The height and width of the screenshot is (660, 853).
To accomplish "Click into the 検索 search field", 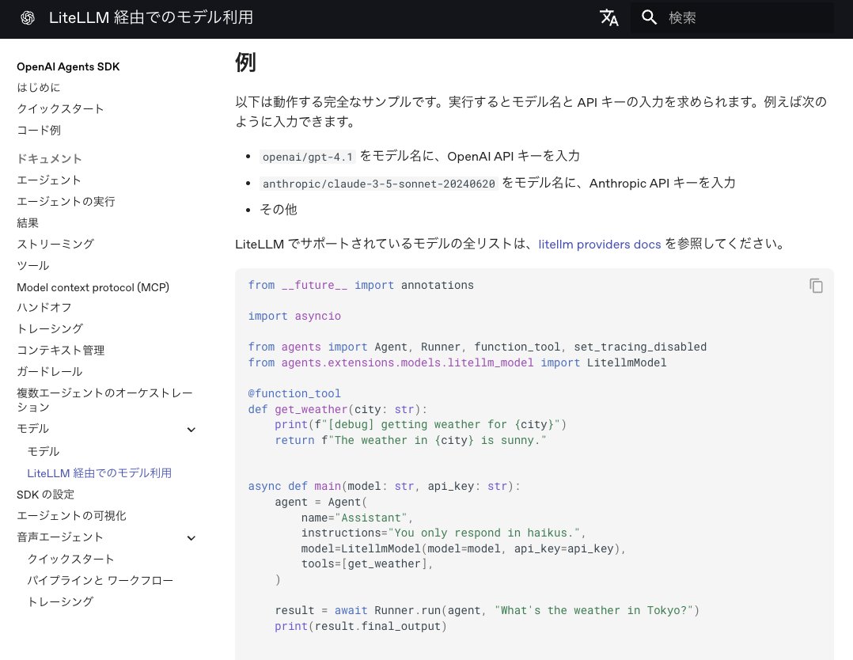I will click(732, 18).
